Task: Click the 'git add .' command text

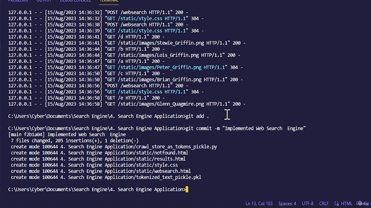Action: pyautogui.click(x=197, y=116)
